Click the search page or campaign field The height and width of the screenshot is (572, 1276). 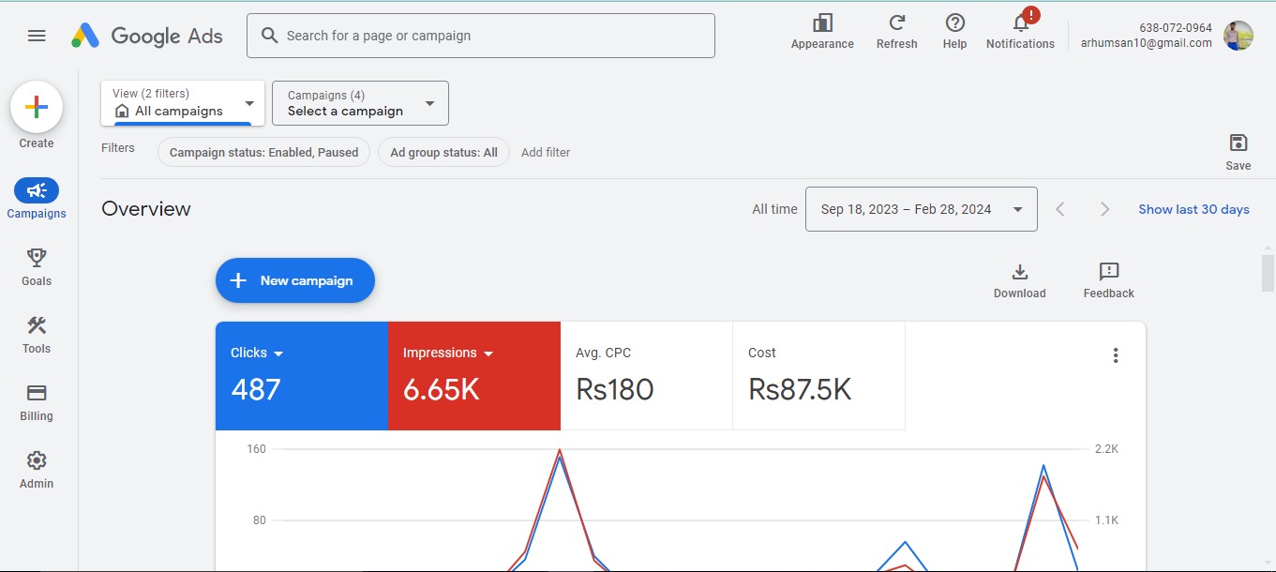(x=488, y=36)
